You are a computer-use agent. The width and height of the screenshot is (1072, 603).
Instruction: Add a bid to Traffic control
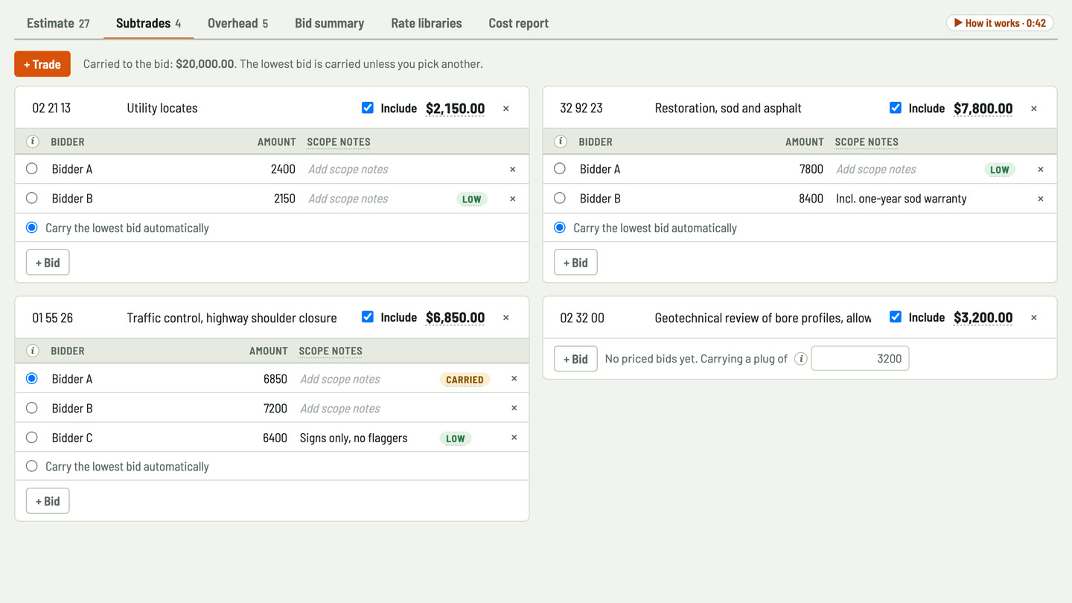[48, 501]
